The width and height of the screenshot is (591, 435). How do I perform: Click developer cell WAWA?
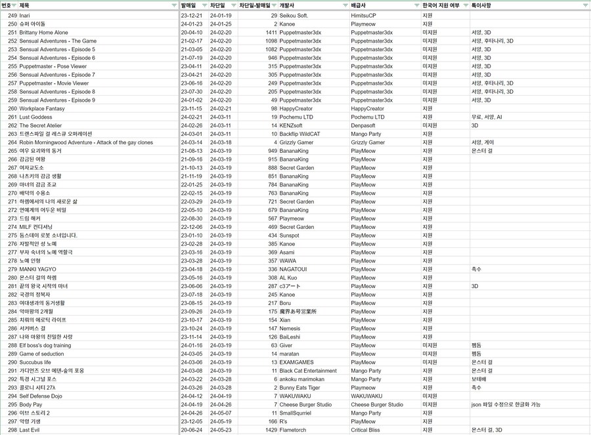314,260
